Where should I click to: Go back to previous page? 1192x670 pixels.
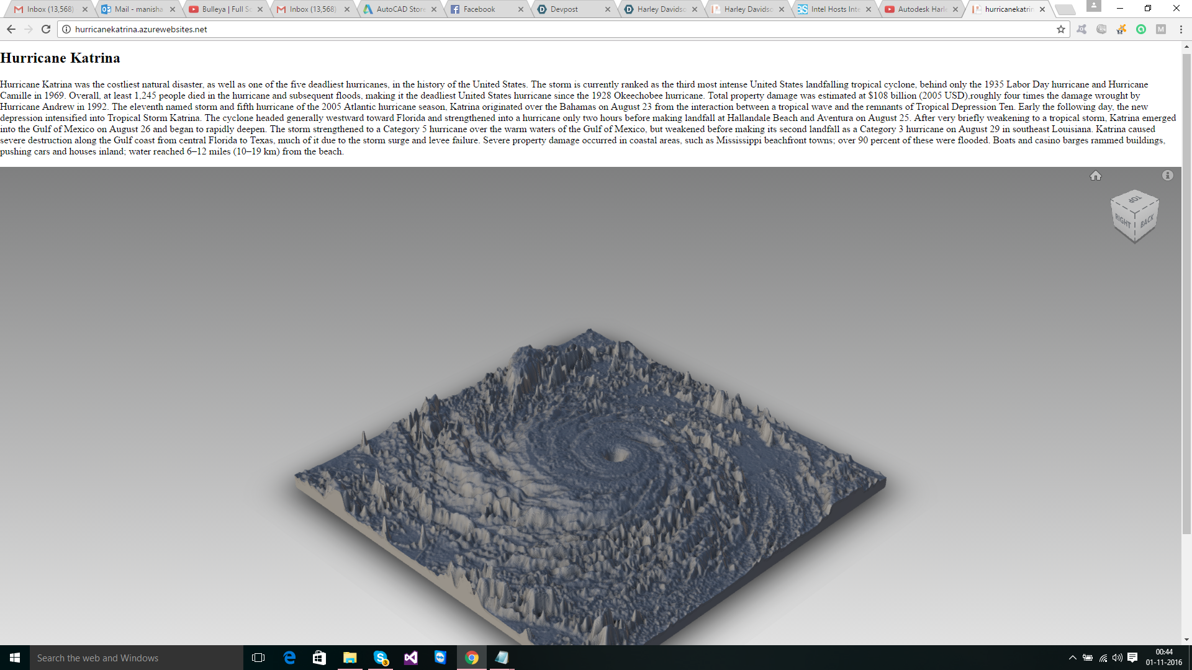[x=11, y=29]
